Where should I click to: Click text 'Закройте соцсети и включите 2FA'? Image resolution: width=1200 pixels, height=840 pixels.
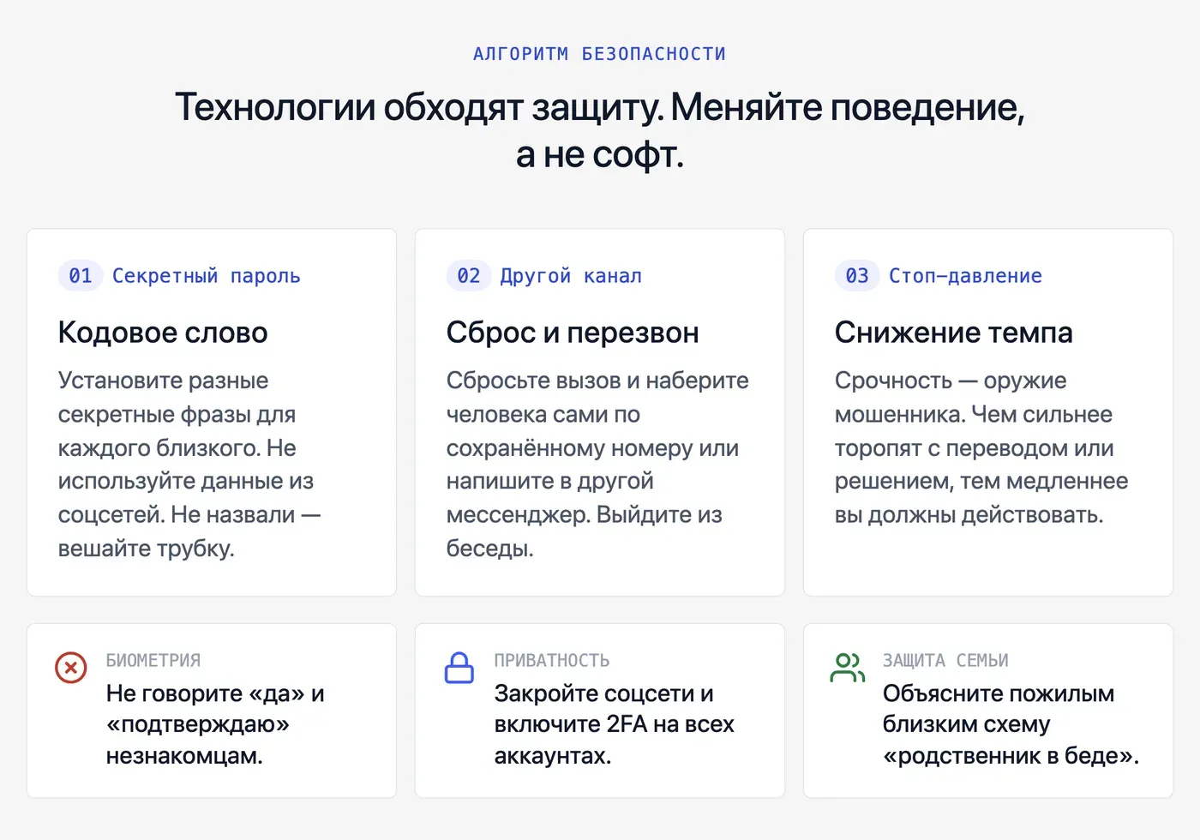615,724
